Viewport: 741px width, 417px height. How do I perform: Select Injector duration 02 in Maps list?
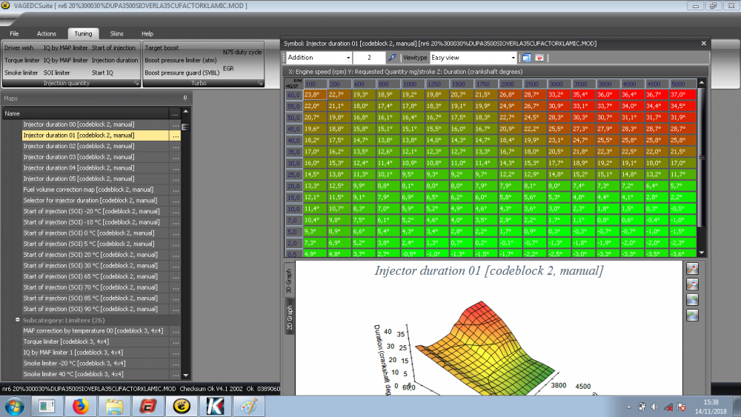point(95,147)
